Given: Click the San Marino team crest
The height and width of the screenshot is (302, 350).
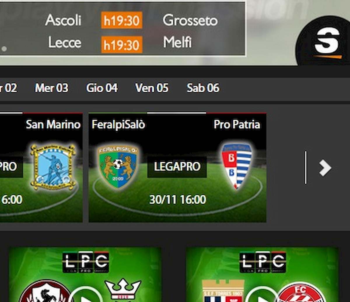Looking at the screenshot, I should (x=53, y=167).
